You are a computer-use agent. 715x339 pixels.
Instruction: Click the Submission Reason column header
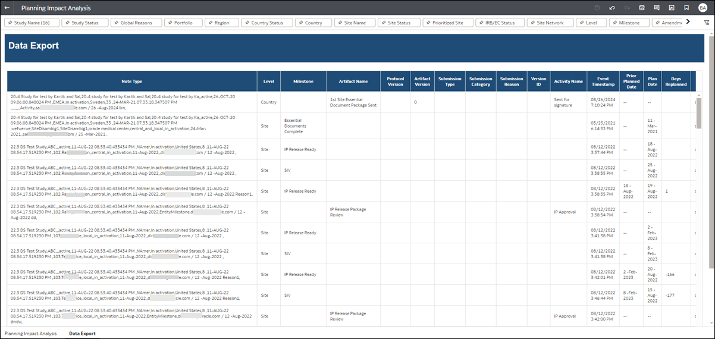[x=512, y=81]
